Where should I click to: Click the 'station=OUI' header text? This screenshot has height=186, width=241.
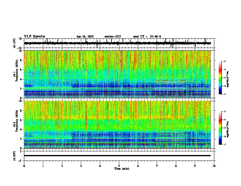(113, 36)
